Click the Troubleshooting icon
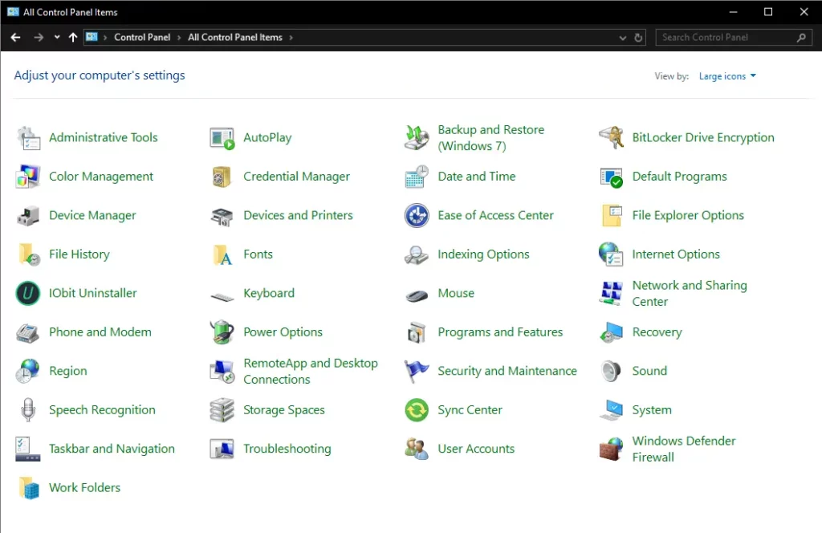The image size is (822, 533). point(222,449)
